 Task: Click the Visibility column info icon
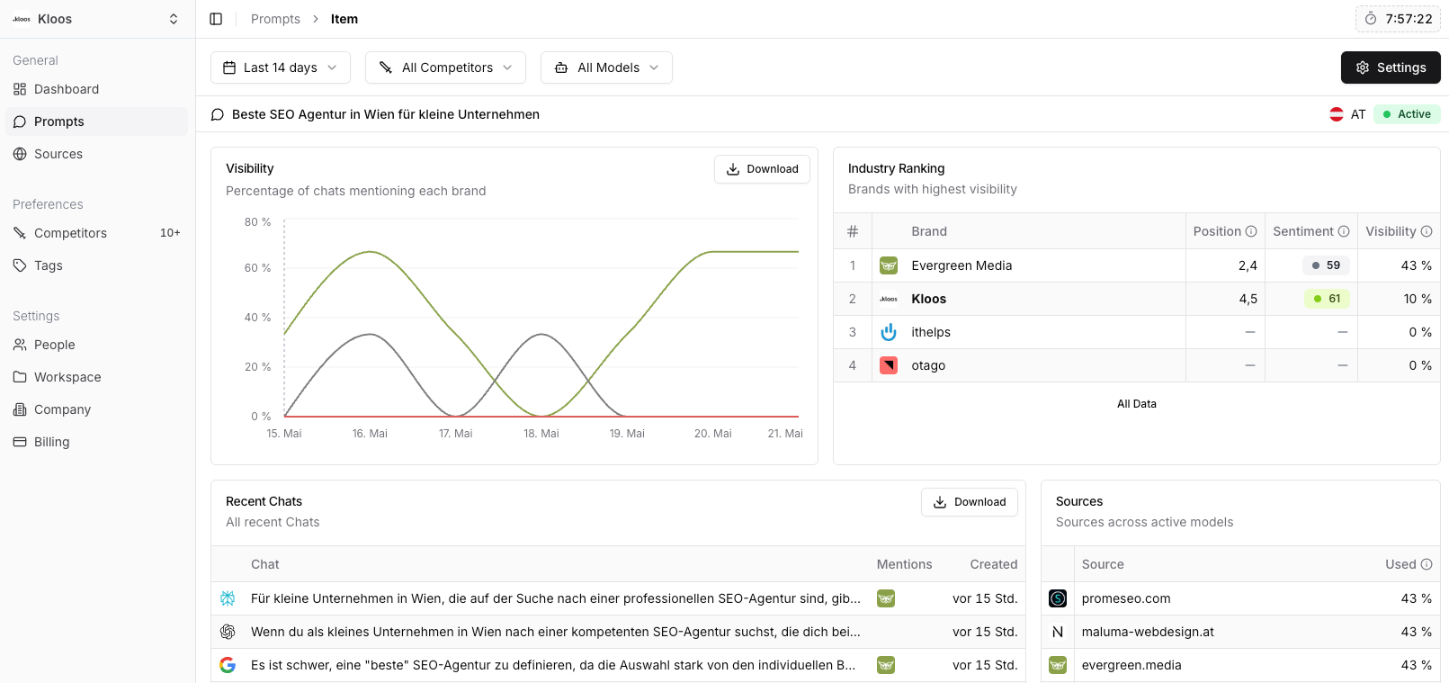[1427, 231]
